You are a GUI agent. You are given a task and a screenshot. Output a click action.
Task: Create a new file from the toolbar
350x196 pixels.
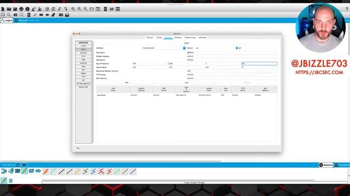(x=3, y=9)
